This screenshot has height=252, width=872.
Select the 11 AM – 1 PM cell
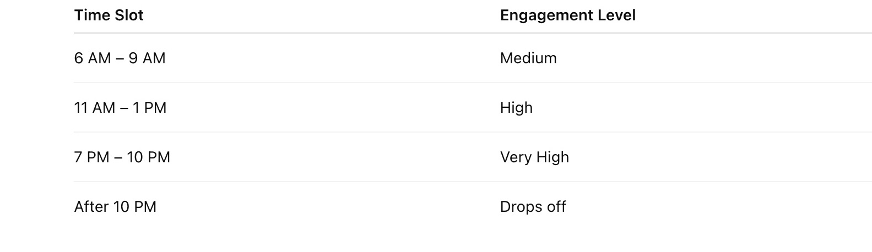point(120,108)
